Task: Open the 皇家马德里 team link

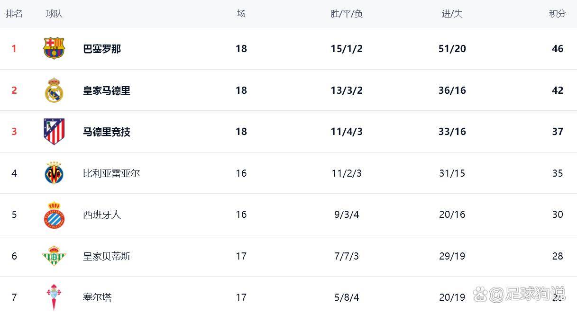Action: point(107,90)
